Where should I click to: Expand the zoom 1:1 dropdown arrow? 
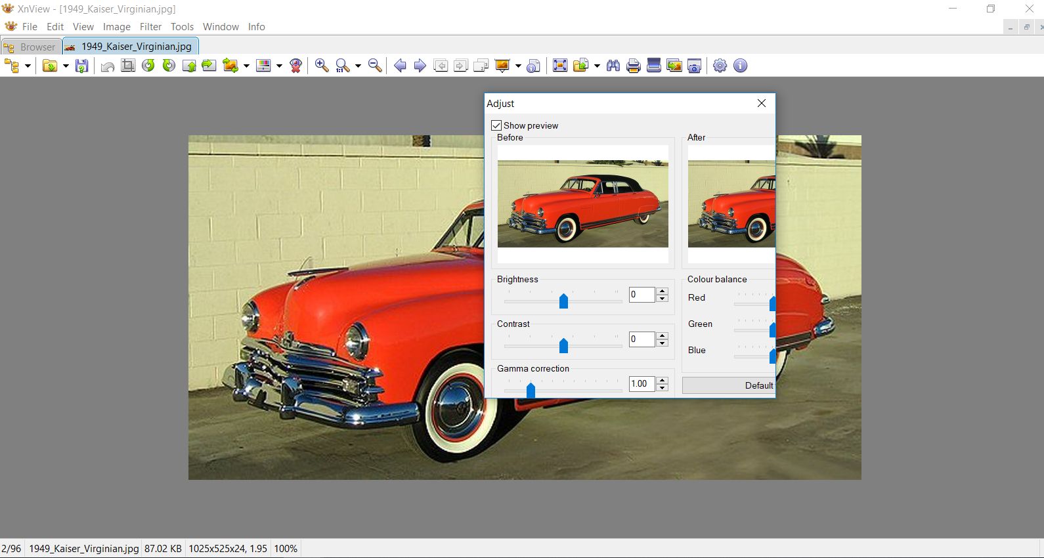[x=358, y=66]
